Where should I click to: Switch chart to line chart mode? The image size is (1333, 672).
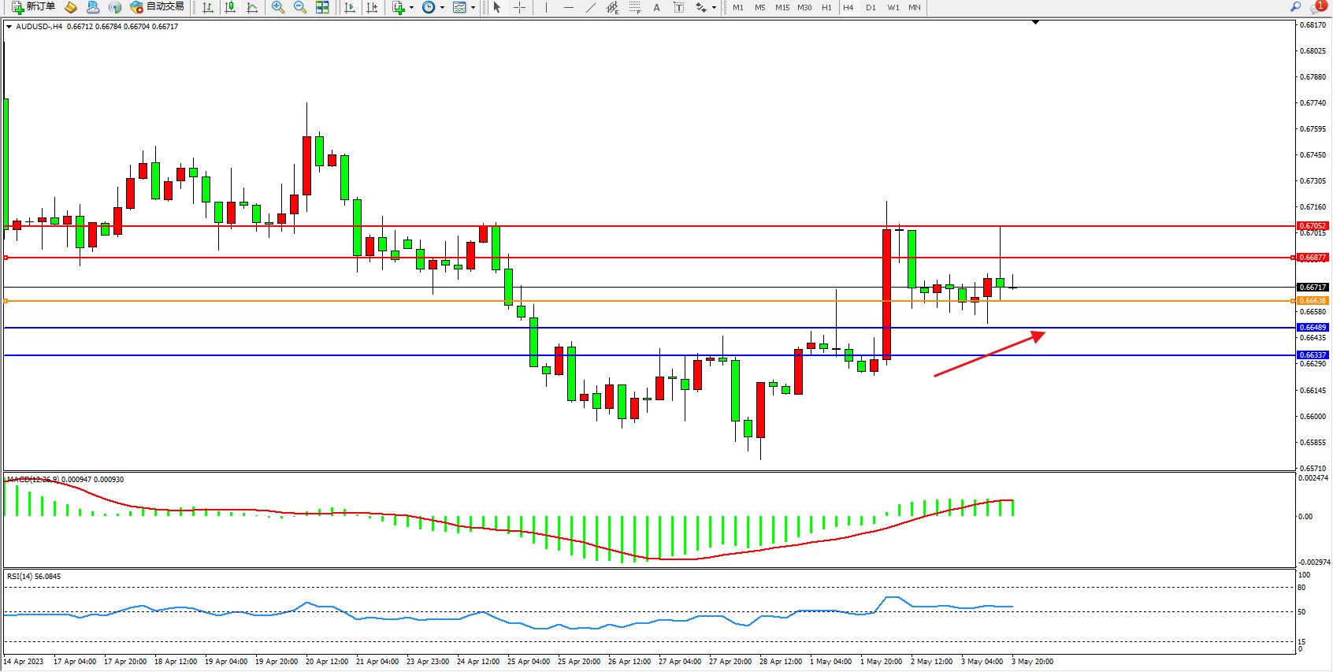click(x=252, y=7)
